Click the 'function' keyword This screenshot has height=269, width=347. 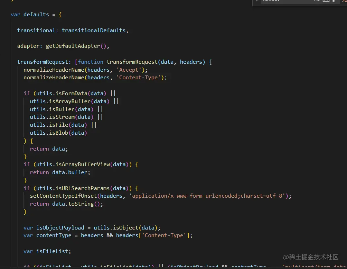pos(91,62)
